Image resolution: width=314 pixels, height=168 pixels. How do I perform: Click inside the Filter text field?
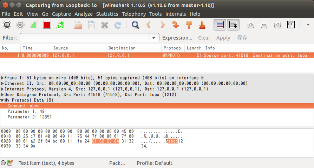(x=84, y=38)
